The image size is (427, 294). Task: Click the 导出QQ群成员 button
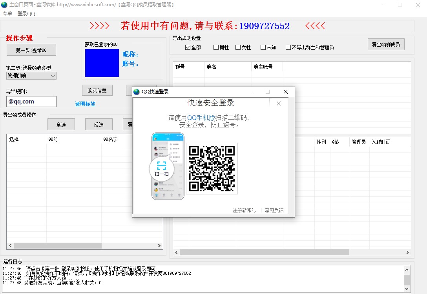(x=386, y=44)
